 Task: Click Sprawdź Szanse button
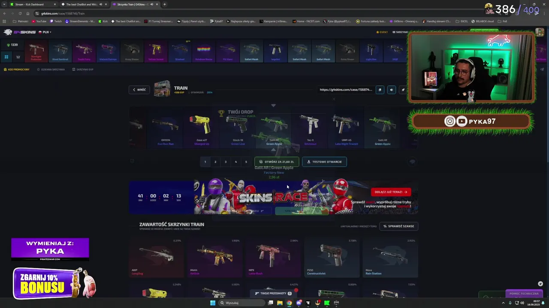pyautogui.click(x=398, y=226)
